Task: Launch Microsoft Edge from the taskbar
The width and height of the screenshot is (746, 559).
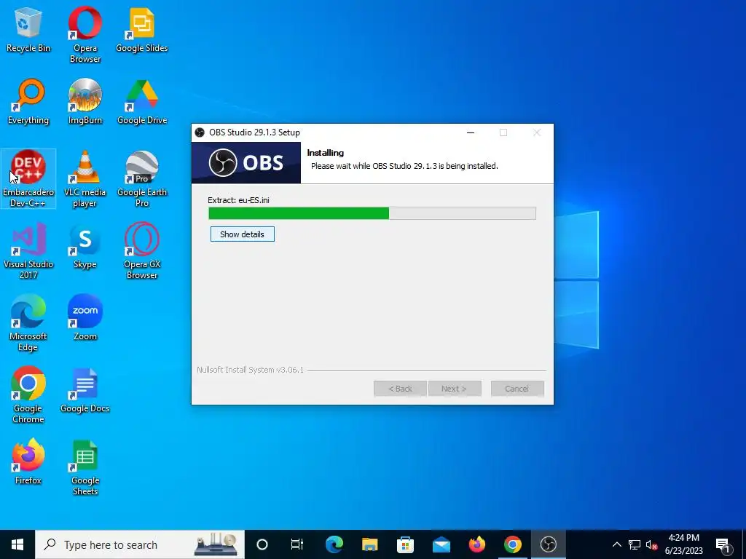Action: point(334,544)
